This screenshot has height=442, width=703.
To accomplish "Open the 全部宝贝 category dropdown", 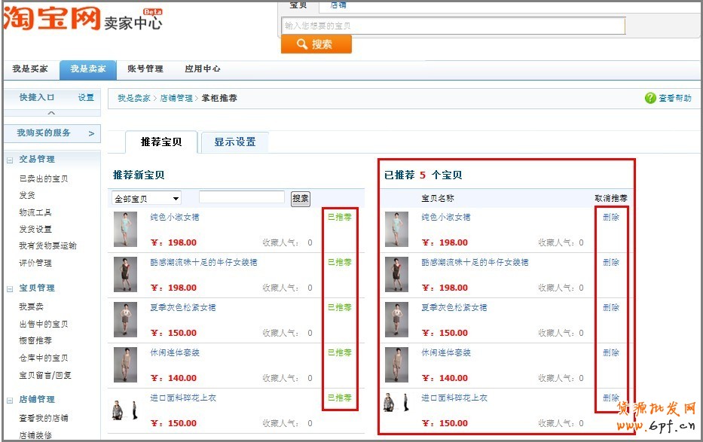I will coord(146,198).
